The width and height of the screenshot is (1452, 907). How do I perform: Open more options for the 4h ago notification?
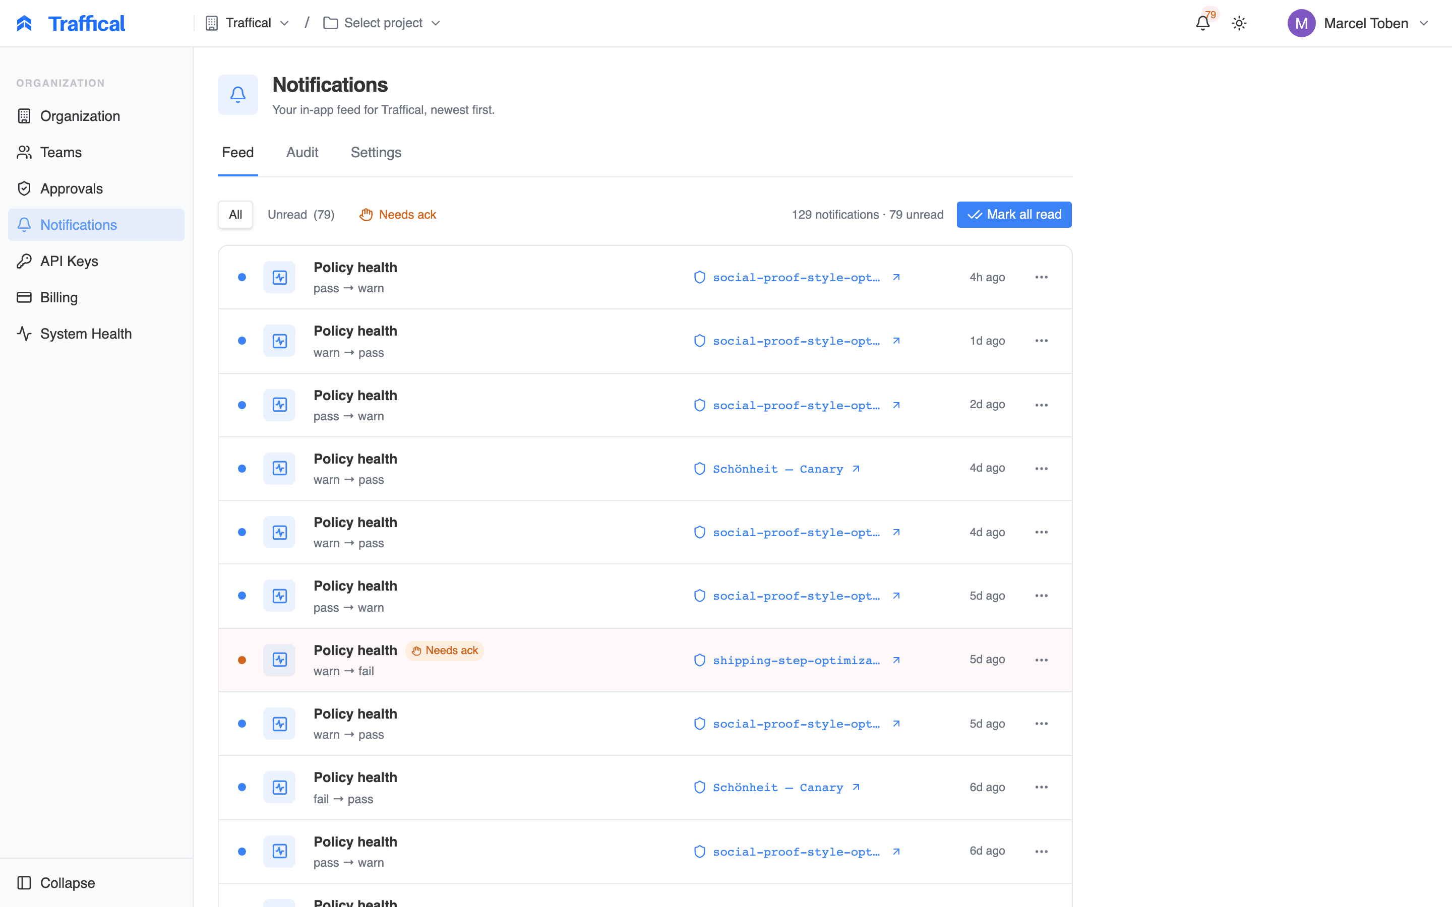coord(1041,277)
